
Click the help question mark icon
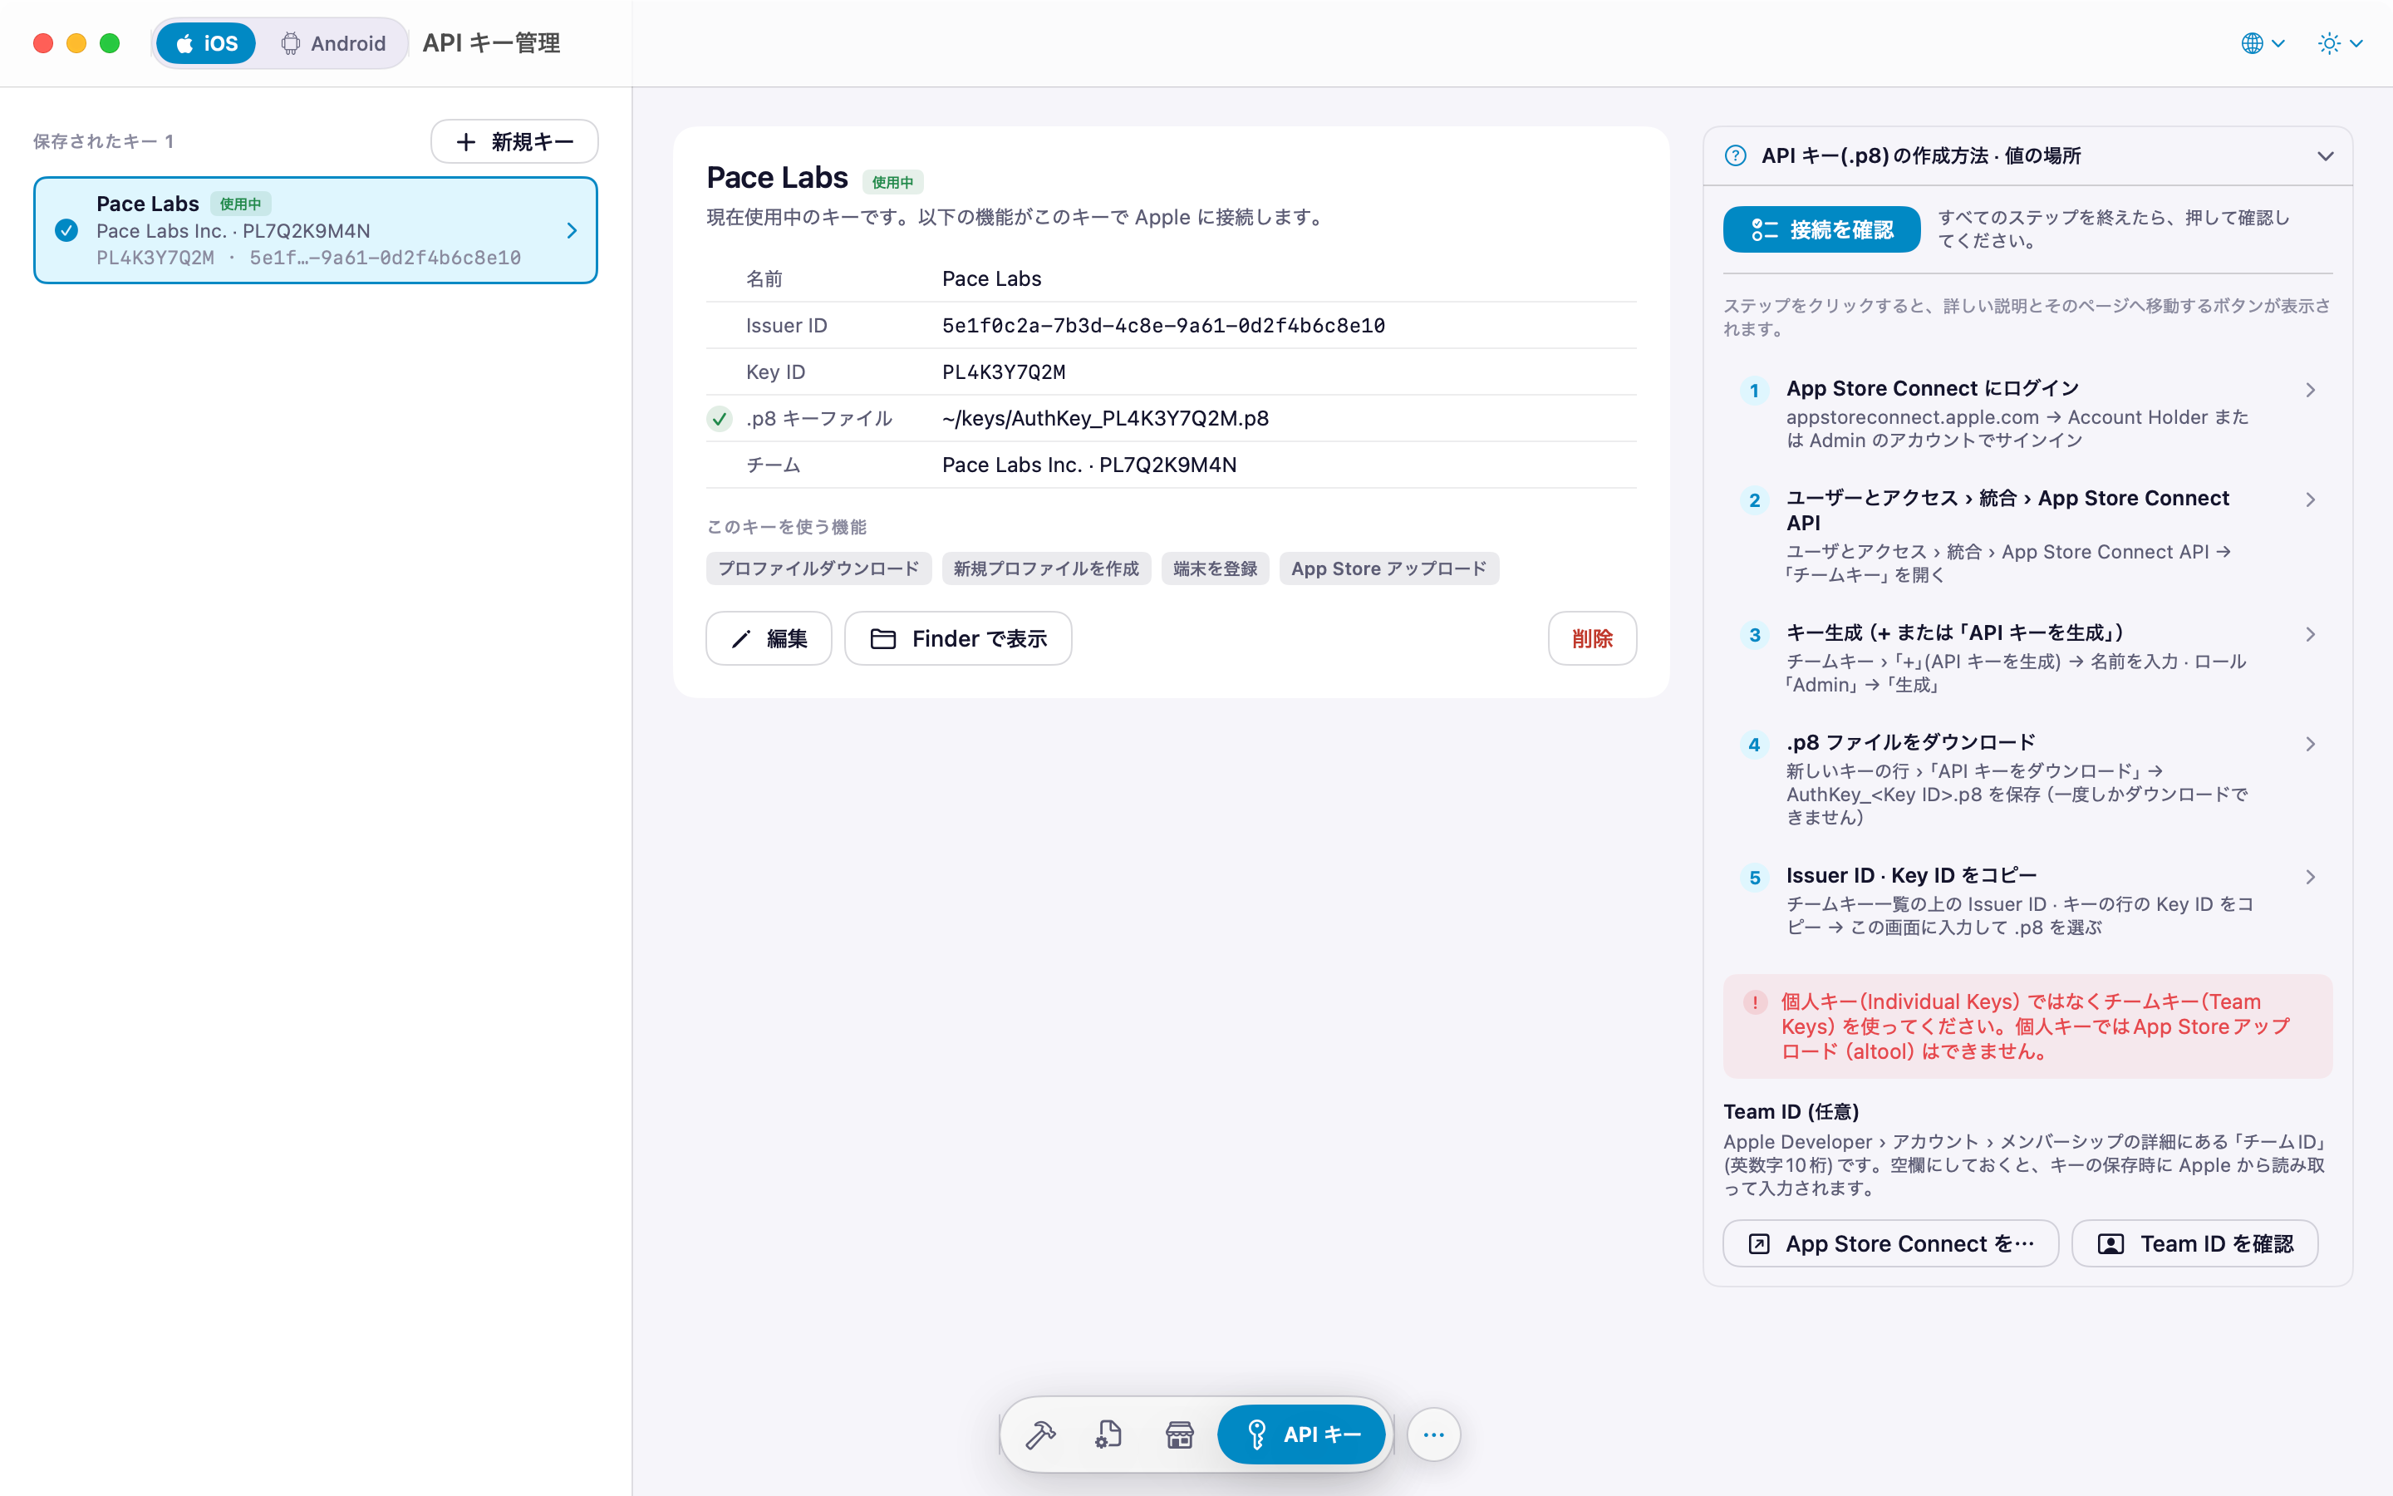1736,156
